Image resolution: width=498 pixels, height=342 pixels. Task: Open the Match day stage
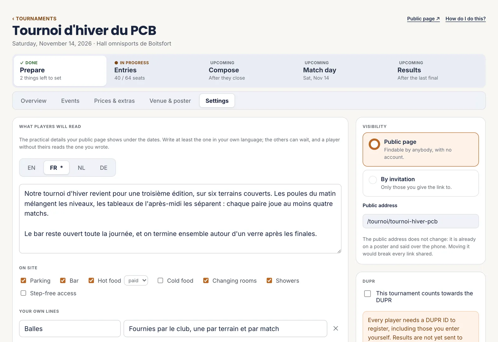(343, 71)
